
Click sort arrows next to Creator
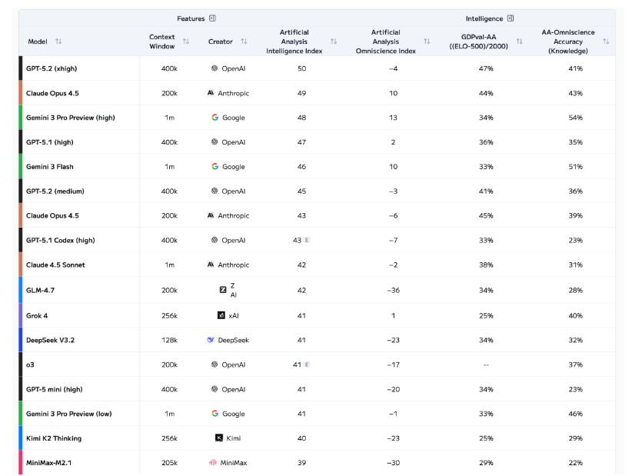[x=244, y=42]
